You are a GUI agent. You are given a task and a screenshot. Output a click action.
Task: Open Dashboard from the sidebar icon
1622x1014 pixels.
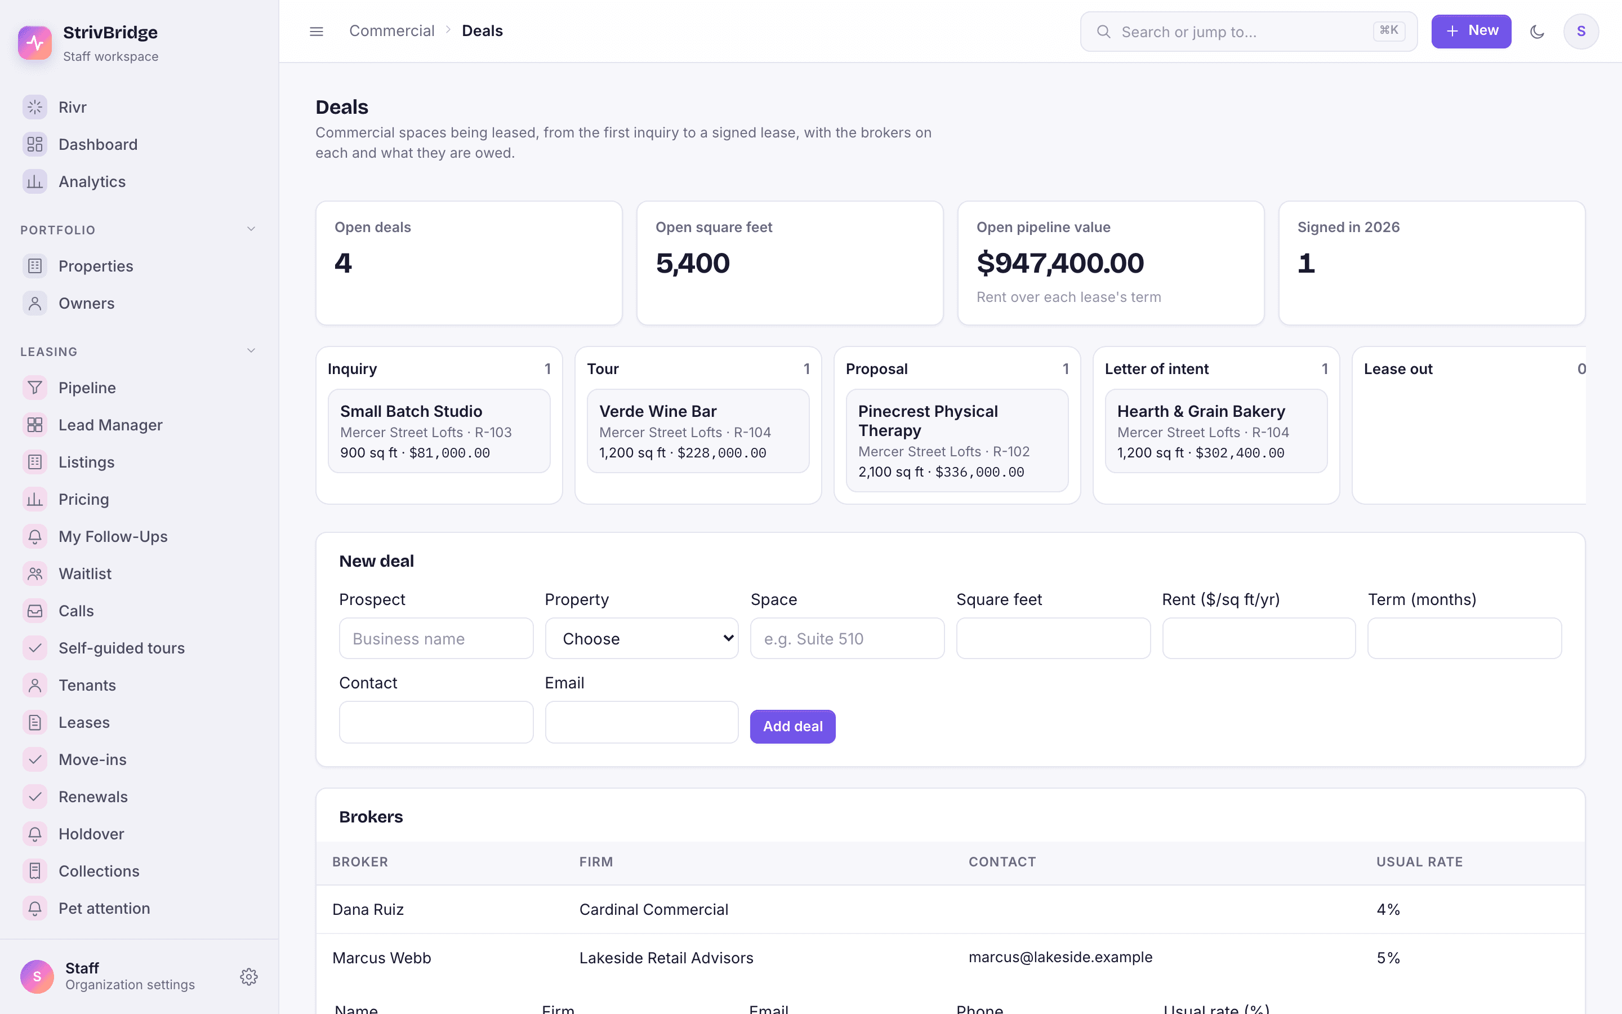point(35,144)
